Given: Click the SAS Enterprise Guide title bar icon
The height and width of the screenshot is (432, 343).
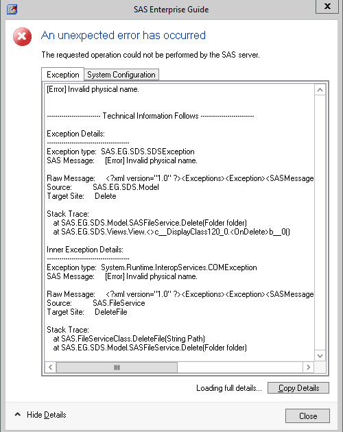Looking at the screenshot, I should coord(12,10).
